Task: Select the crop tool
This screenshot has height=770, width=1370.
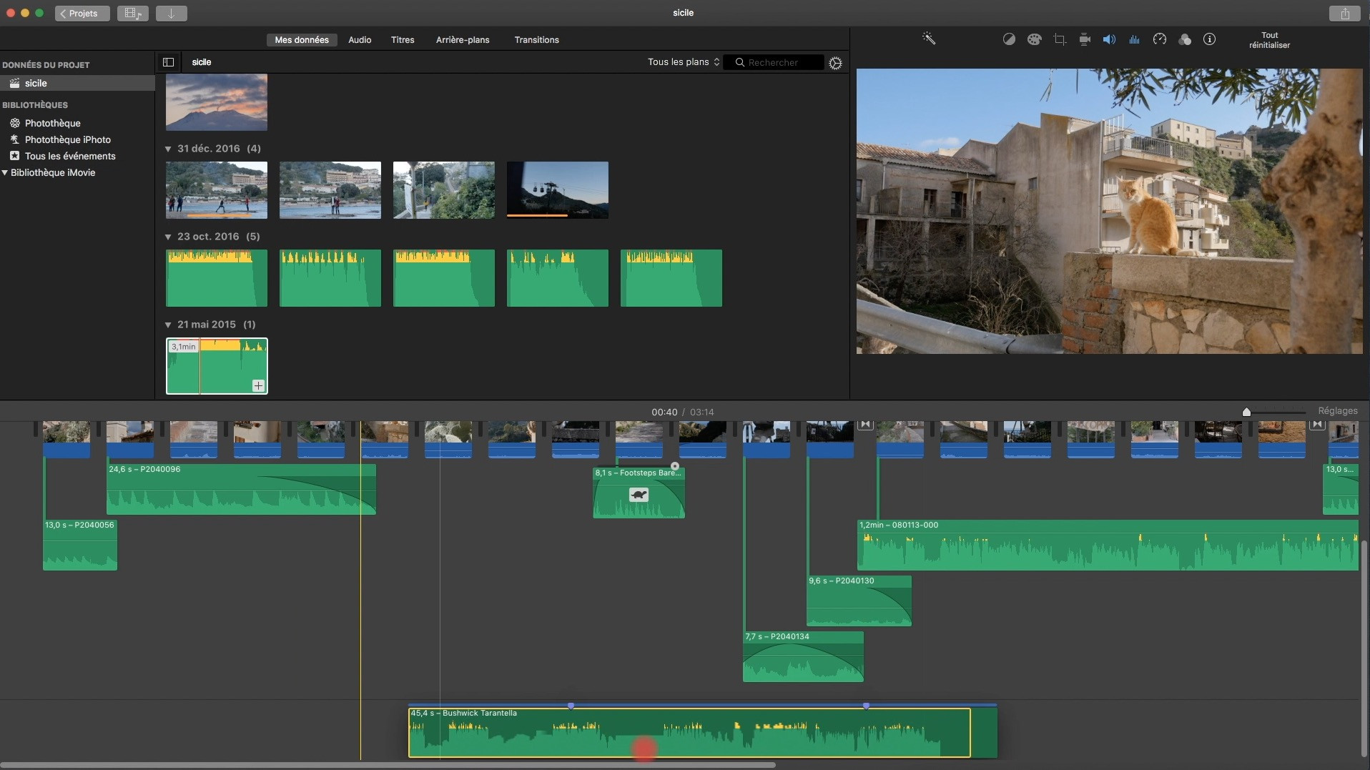Action: [1060, 39]
